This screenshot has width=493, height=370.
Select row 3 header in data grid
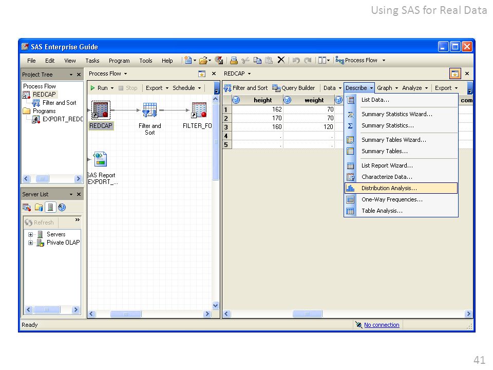coord(226,127)
